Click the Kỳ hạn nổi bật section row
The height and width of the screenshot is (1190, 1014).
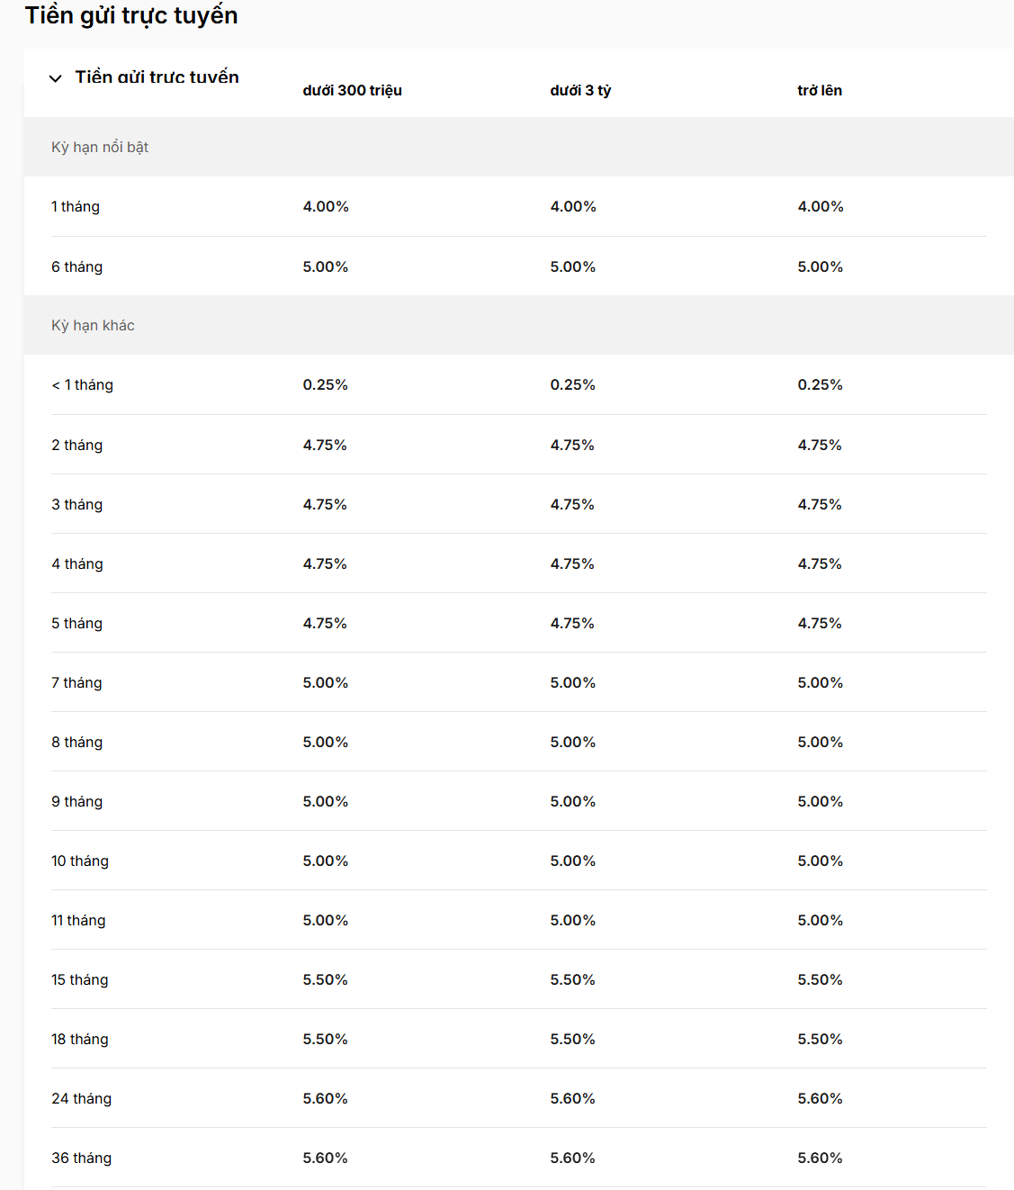click(100, 147)
